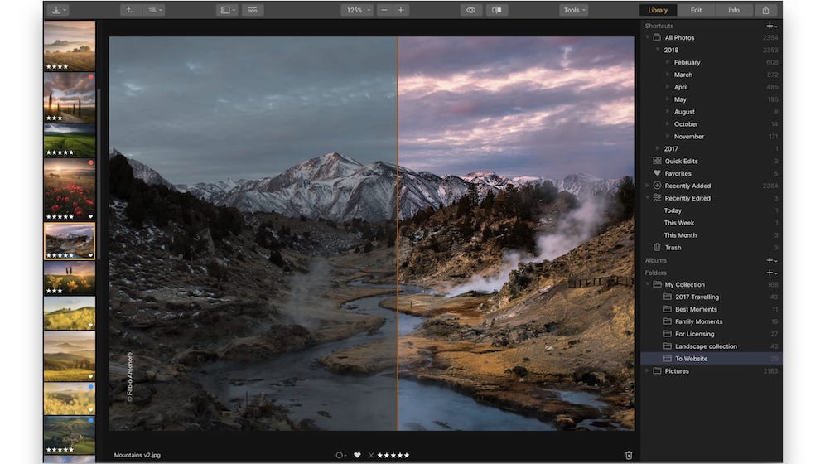Image resolution: width=825 pixels, height=464 pixels.
Task: Select the red poppies field thumbnail
Action: [69, 189]
